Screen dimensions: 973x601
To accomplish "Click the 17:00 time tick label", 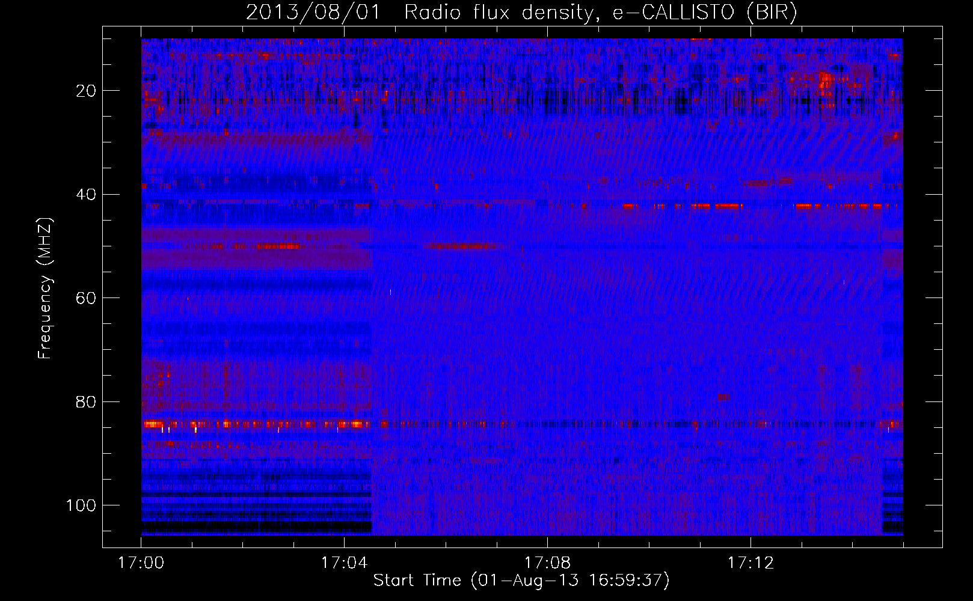I will point(141,563).
